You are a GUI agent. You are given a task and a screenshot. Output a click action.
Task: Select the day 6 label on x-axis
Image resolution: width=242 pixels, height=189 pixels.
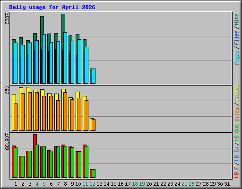pyautogui.click(x=51, y=184)
